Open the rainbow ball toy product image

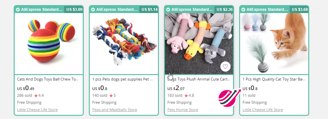pos(49,44)
